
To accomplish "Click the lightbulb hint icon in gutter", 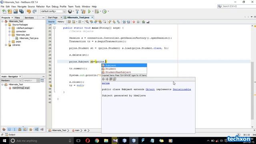I will point(51,85).
